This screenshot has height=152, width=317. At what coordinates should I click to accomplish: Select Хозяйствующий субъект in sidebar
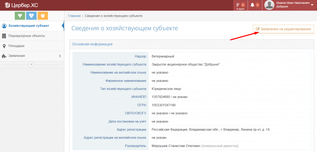[x=28, y=26]
